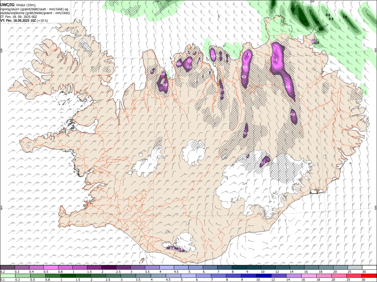
Task: Click the '15W' longitude label
Action: click(x=312, y=1)
